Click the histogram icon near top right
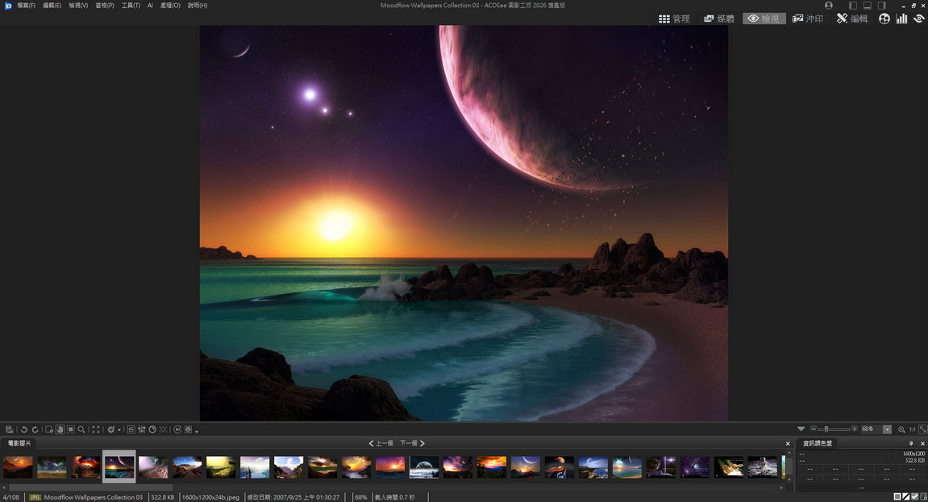Screen dimensions: 928x502 (901, 18)
